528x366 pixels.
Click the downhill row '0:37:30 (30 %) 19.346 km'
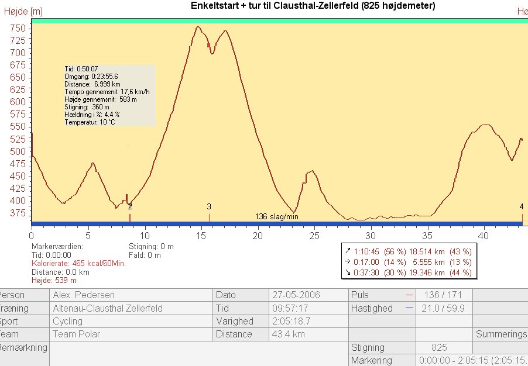point(409,272)
